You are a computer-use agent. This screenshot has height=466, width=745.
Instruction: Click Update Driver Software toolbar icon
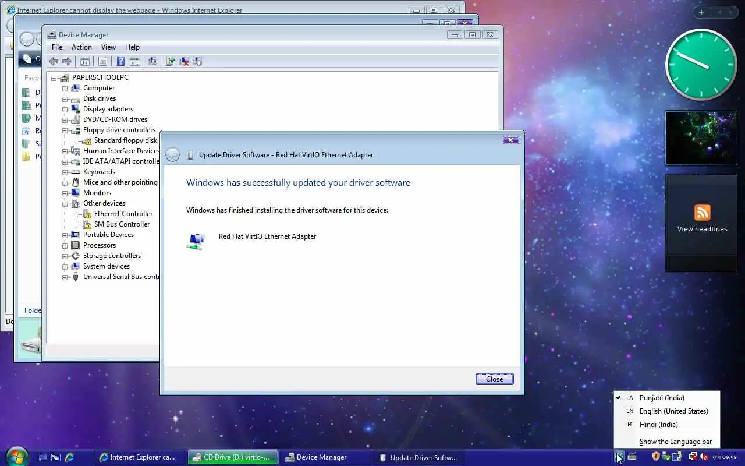(x=171, y=61)
